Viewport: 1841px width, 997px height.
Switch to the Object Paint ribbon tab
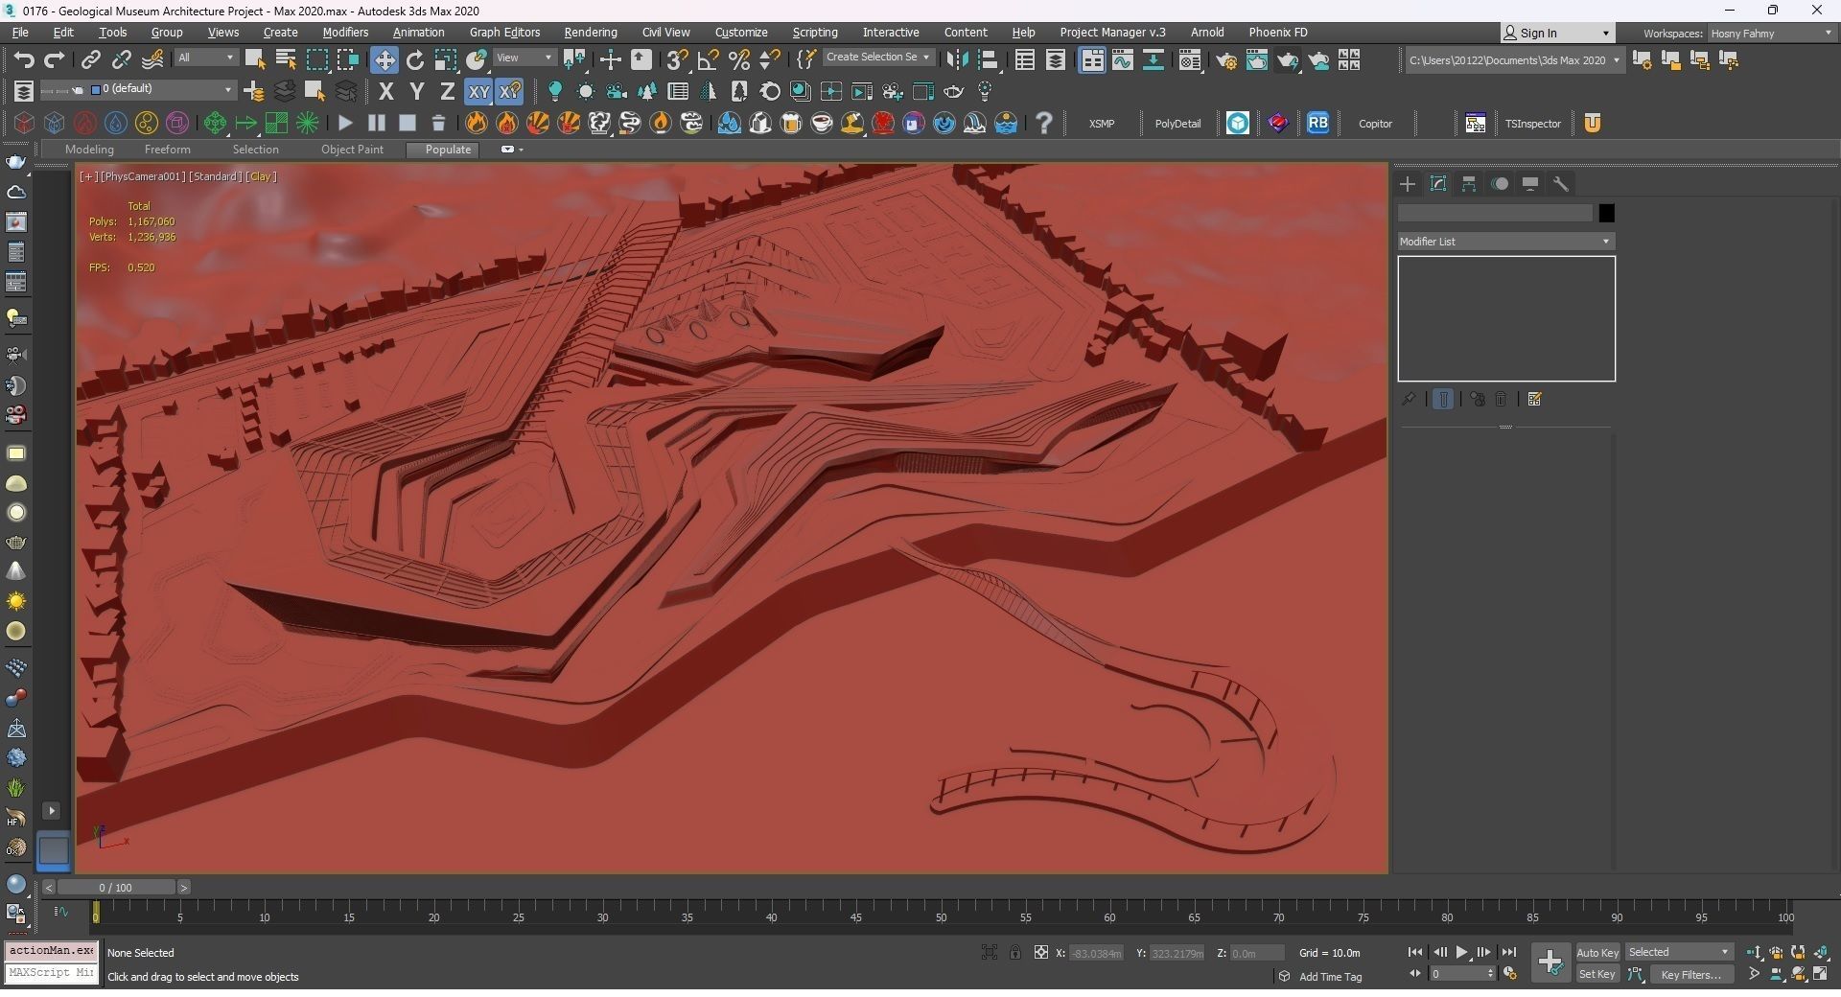coord(352,151)
